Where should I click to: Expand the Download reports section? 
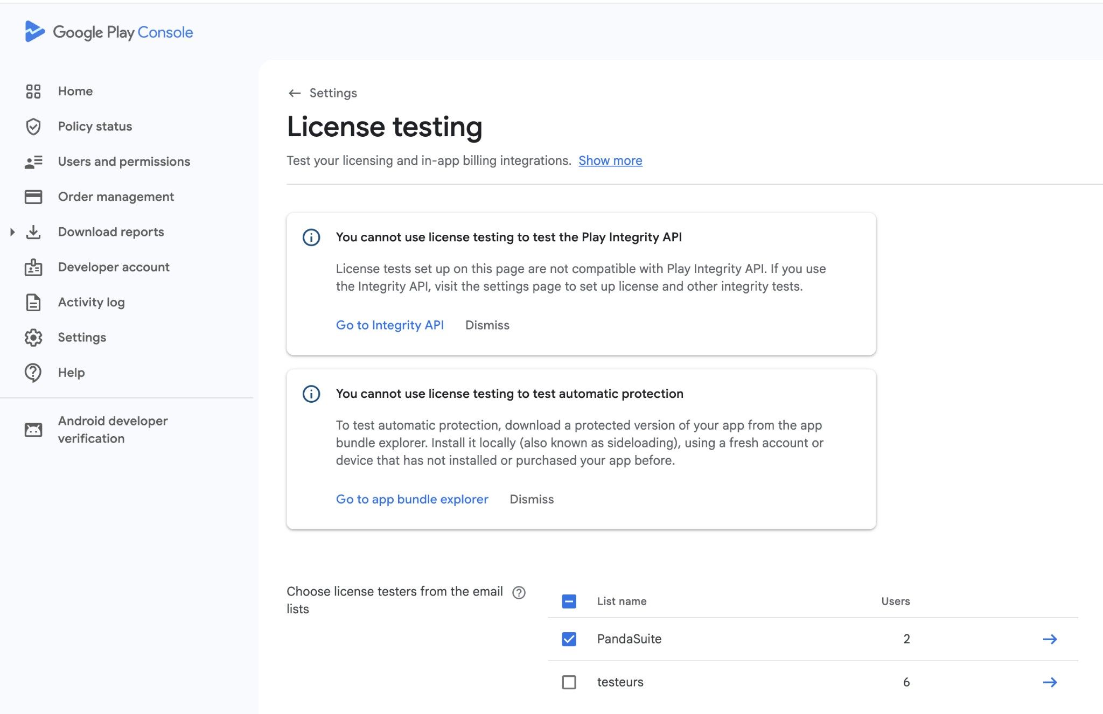12,232
